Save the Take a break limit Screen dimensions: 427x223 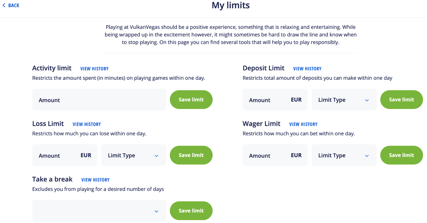pos(191,211)
